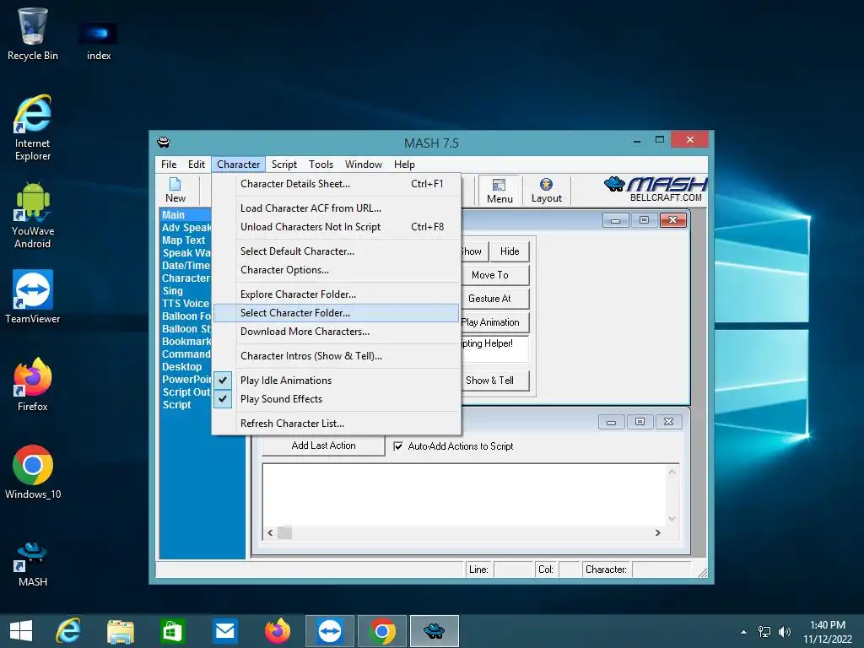The height and width of the screenshot is (648, 864).
Task: Toggle Play Idle Animations menu option
Action: coord(336,381)
